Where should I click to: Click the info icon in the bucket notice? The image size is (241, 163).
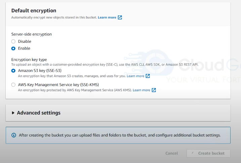pos(14,135)
